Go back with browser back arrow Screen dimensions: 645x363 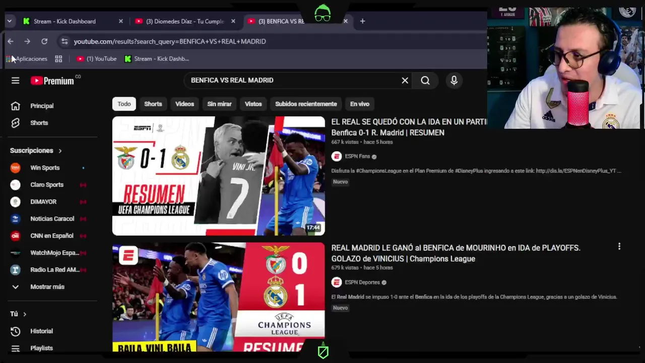11,41
